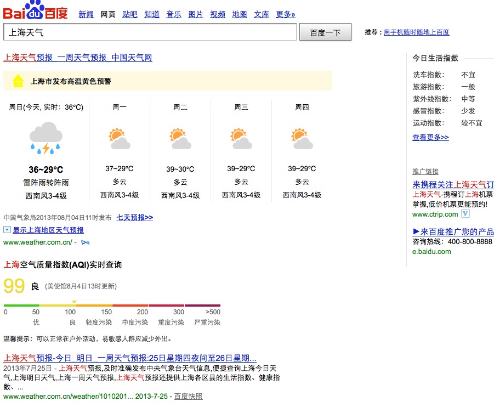Click the V verification icon beside www.ctrip.com
This screenshot has height=407, width=494.
pyautogui.click(x=465, y=214)
